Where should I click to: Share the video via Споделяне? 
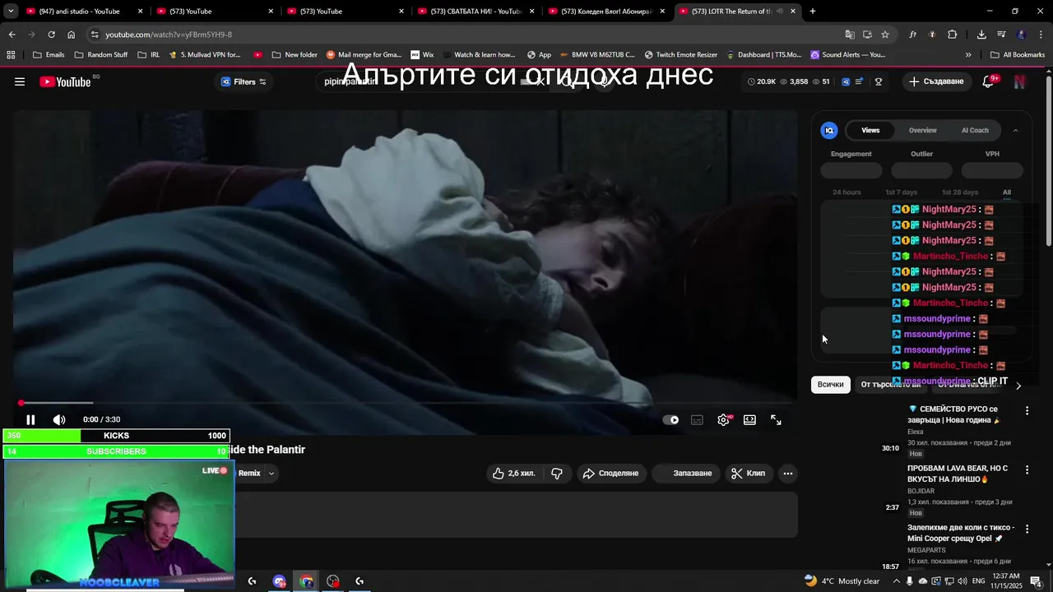click(610, 473)
